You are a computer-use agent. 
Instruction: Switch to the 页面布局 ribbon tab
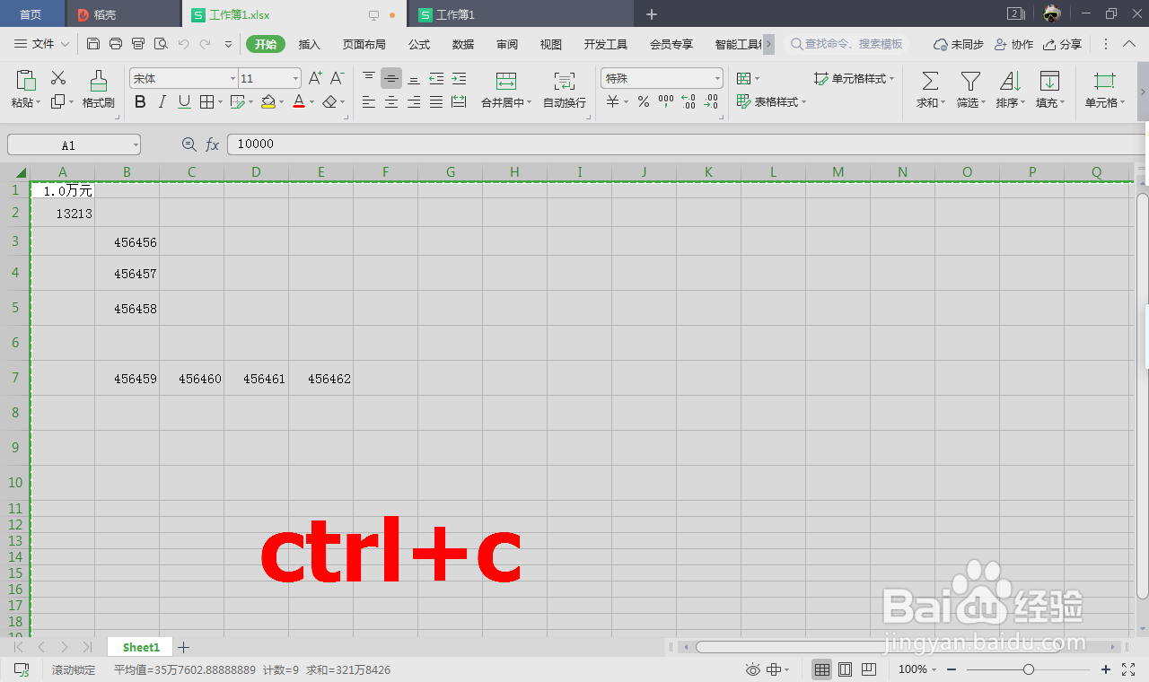pyautogui.click(x=364, y=44)
